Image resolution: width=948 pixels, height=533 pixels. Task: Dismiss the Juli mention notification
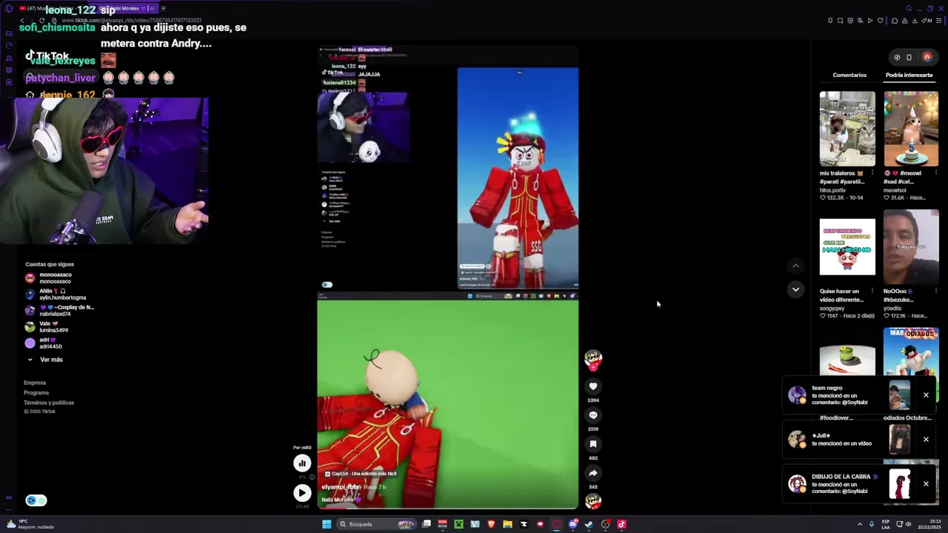pyautogui.click(x=926, y=440)
